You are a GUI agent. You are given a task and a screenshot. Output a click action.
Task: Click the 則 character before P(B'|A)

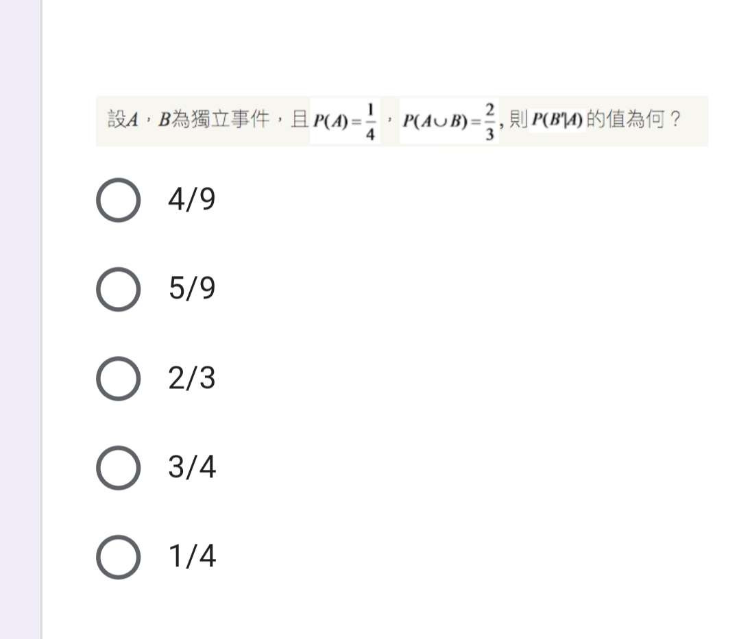click(518, 119)
